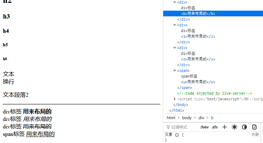Select the live-server injected comment node
This screenshot has height=143, width=263.
coord(215,94)
